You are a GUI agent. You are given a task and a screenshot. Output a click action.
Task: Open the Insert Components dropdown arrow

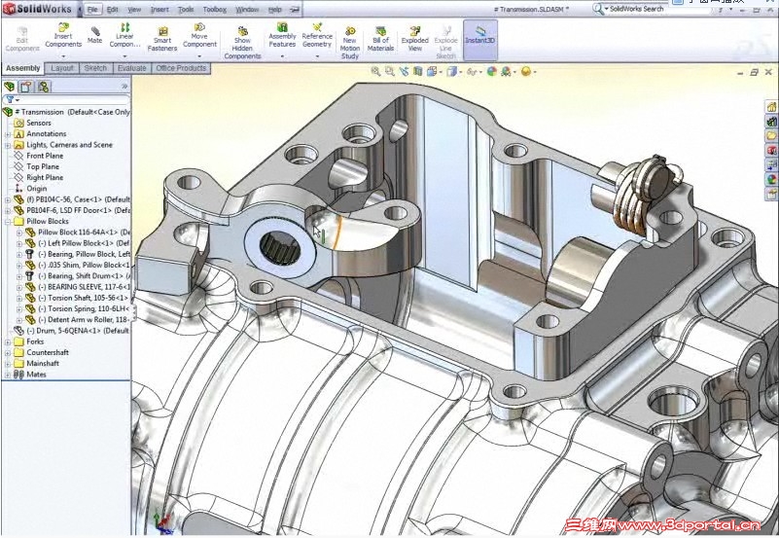pos(63,56)
